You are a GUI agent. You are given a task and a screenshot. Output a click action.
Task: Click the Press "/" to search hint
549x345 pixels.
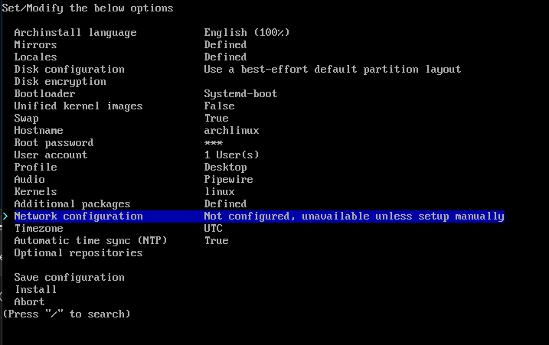[66, 314]
